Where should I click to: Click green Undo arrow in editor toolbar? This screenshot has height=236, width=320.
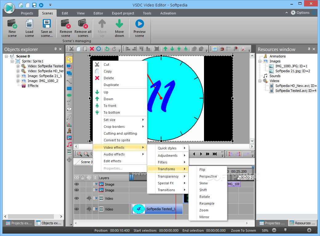tap(107, 49)
